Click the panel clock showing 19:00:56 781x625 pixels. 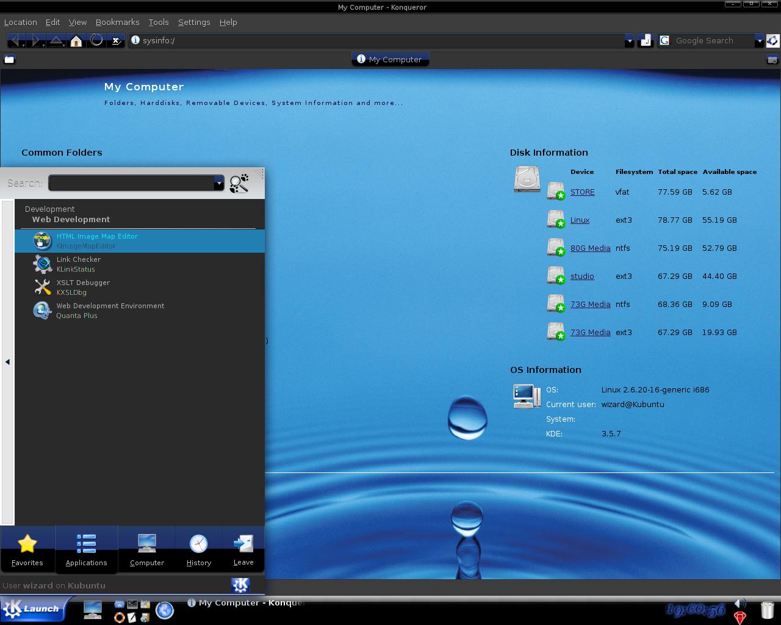[x=696, y=610]
